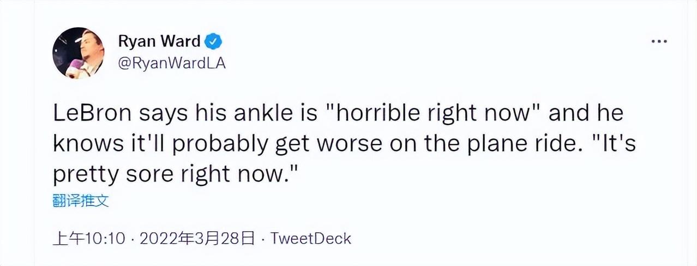Open the TweetDeck source link
This screenshot has height=266, width=697.
click(311, 238)
